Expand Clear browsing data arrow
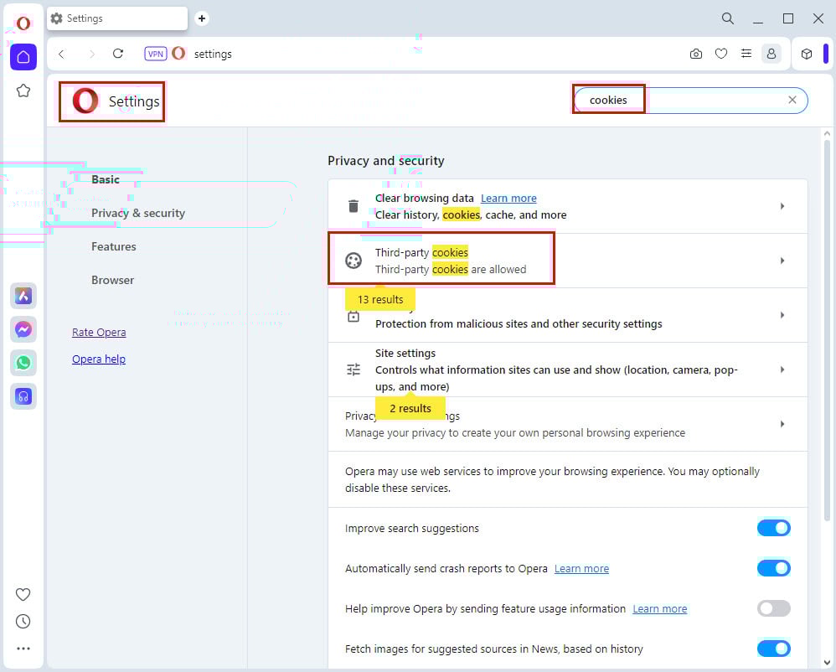The image size is (836, 672). tap(782, 206)
